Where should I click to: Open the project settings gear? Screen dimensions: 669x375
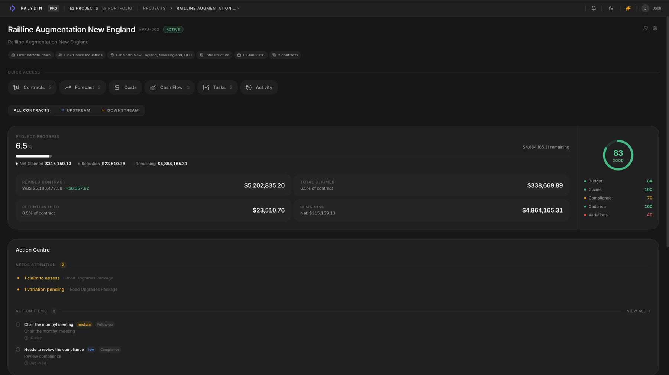[655, 28]
